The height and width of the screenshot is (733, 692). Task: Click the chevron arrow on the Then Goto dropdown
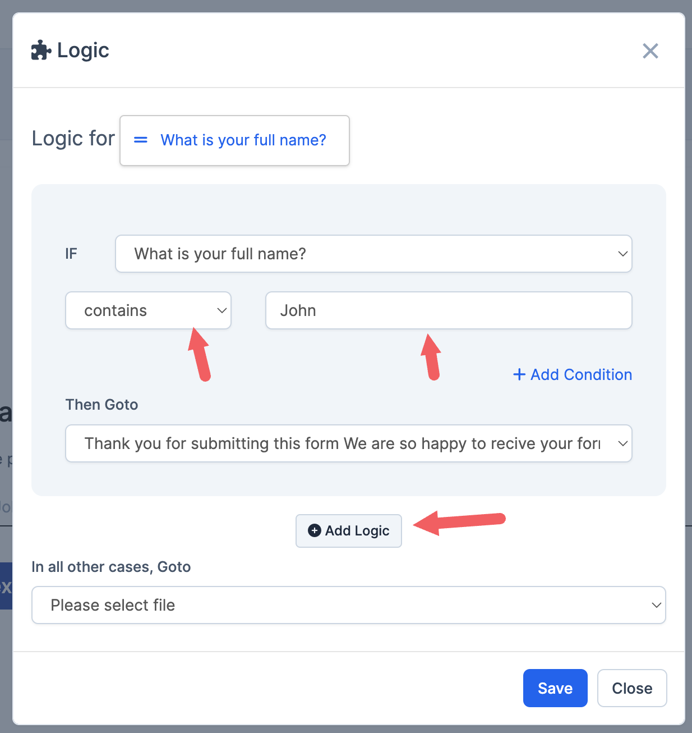(x=622, y=443)
